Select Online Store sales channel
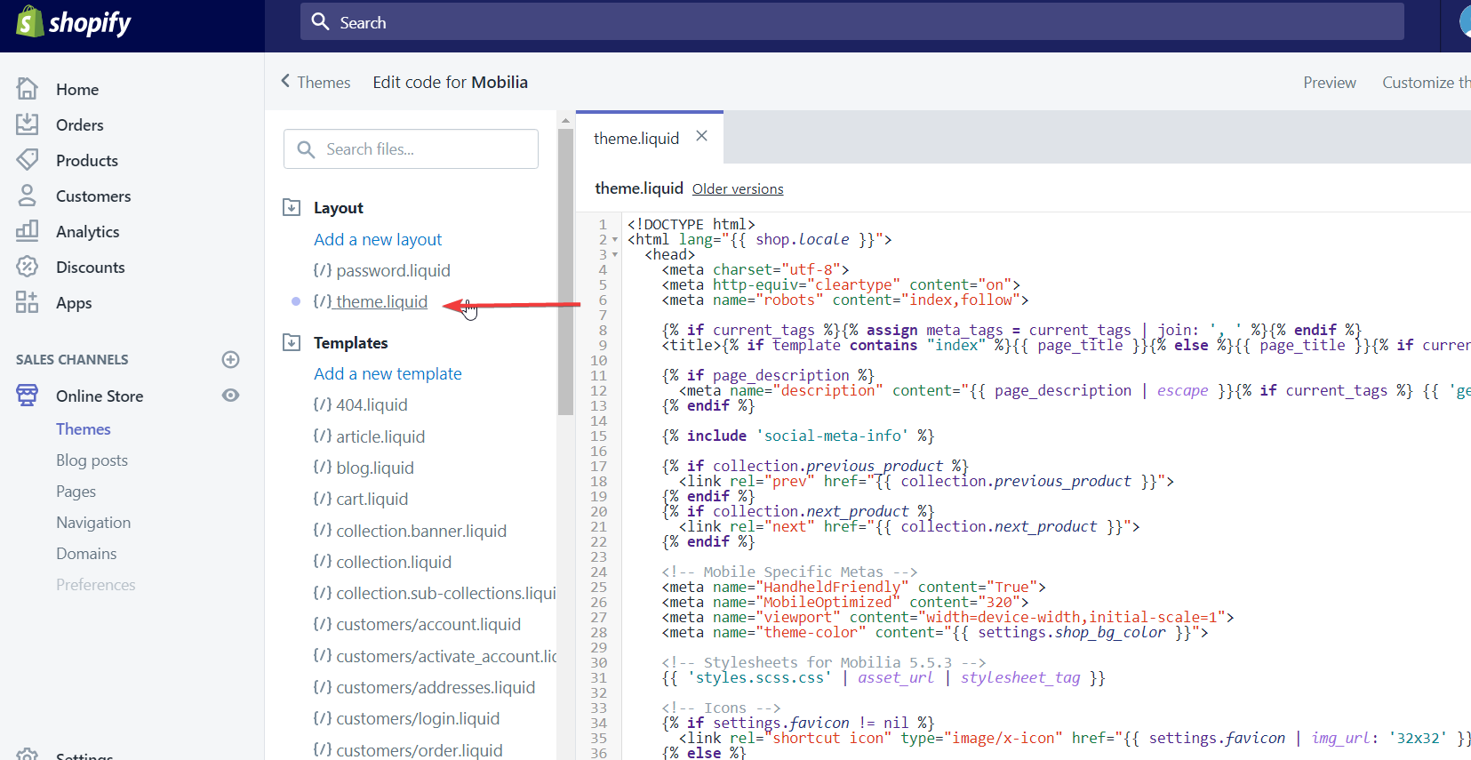The height and width of the screenshot is (760, 1471). (x=100, y=396)
